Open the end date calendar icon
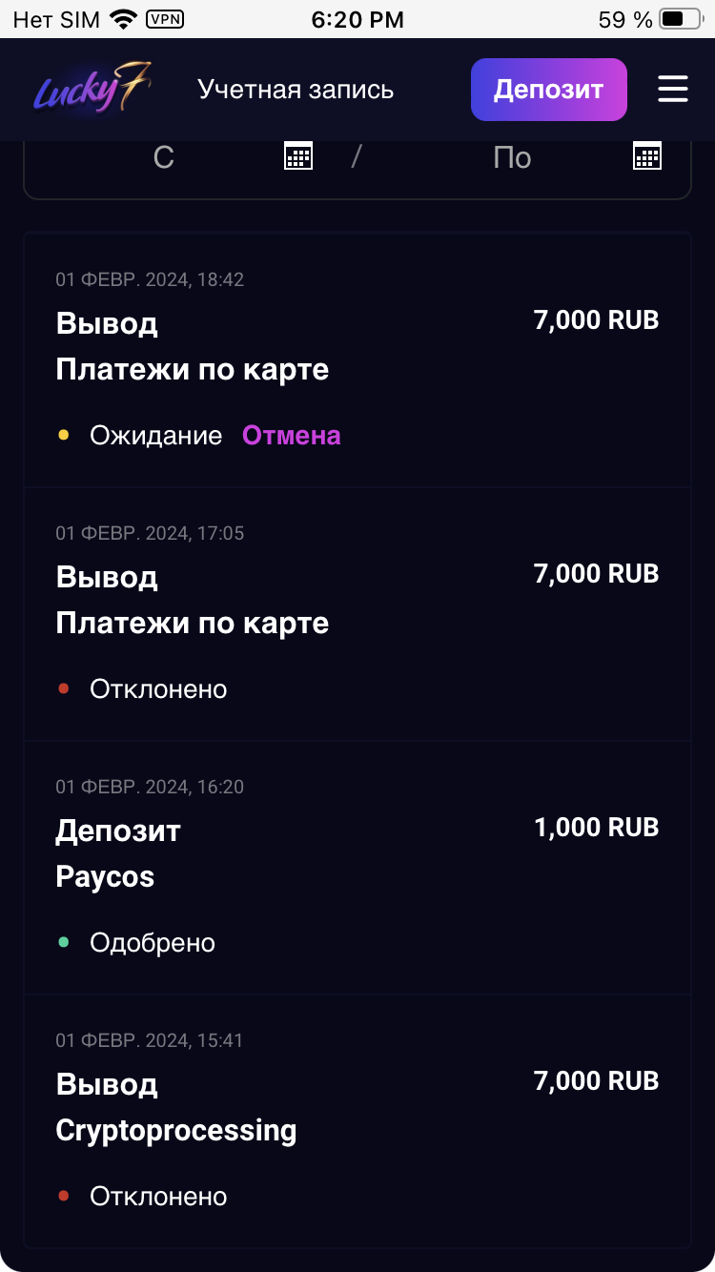This screenshot has height=1272, width=715. click(647, 155)
